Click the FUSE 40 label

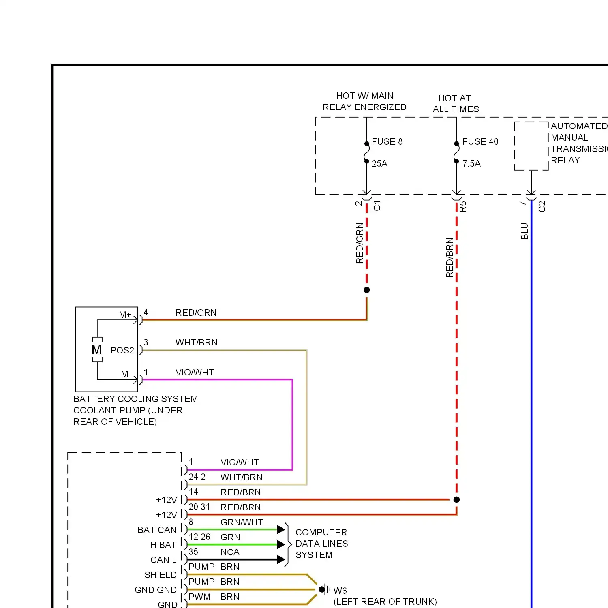click(x=480, y=141)
